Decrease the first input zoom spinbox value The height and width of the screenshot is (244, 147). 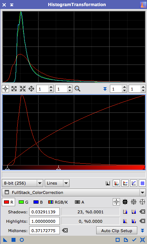[51, 90]
